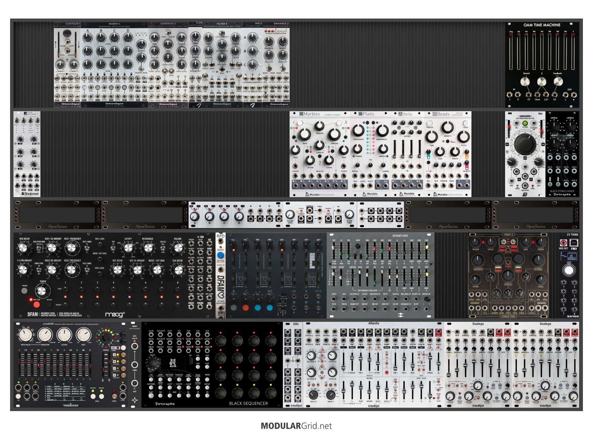This screenshot has width=593, height=433.
Task: Click the Data encoder on Black Sequencer
Action: click(152, 363)
